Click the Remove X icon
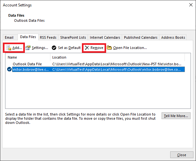196x161 pixels. pyautogui.click(x=87, y=48)
